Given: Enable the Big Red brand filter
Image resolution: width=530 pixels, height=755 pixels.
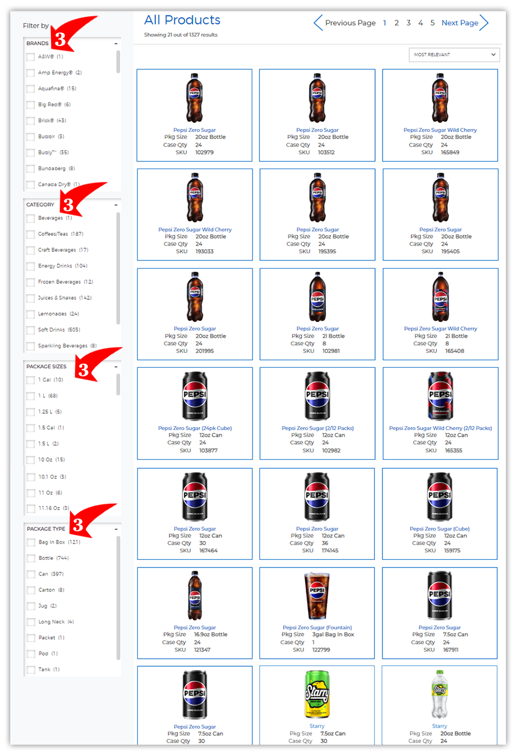Looking at the screenshot, I should point(30,105).
